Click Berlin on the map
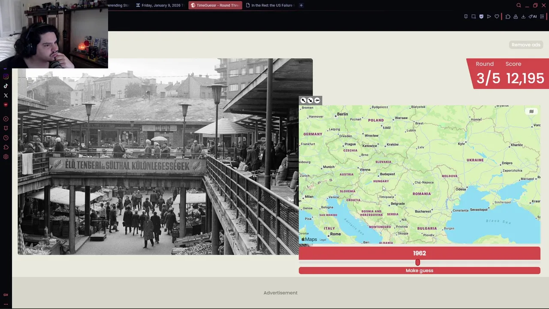Image resolution: width=549 pixels, height=309 pixels. [342, 114]
